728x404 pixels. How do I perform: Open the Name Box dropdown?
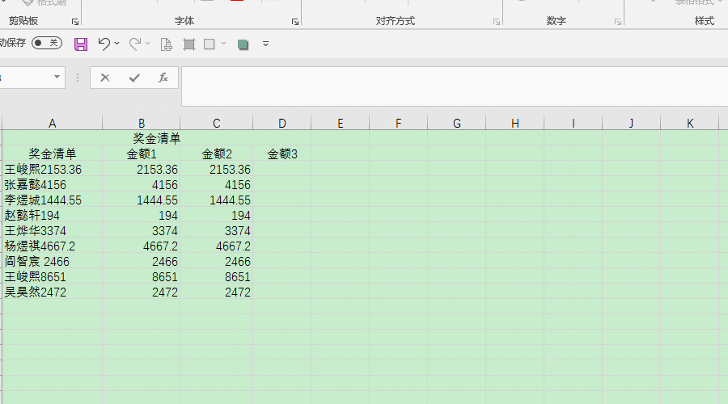pyautogui.click(x=57, y=77)
